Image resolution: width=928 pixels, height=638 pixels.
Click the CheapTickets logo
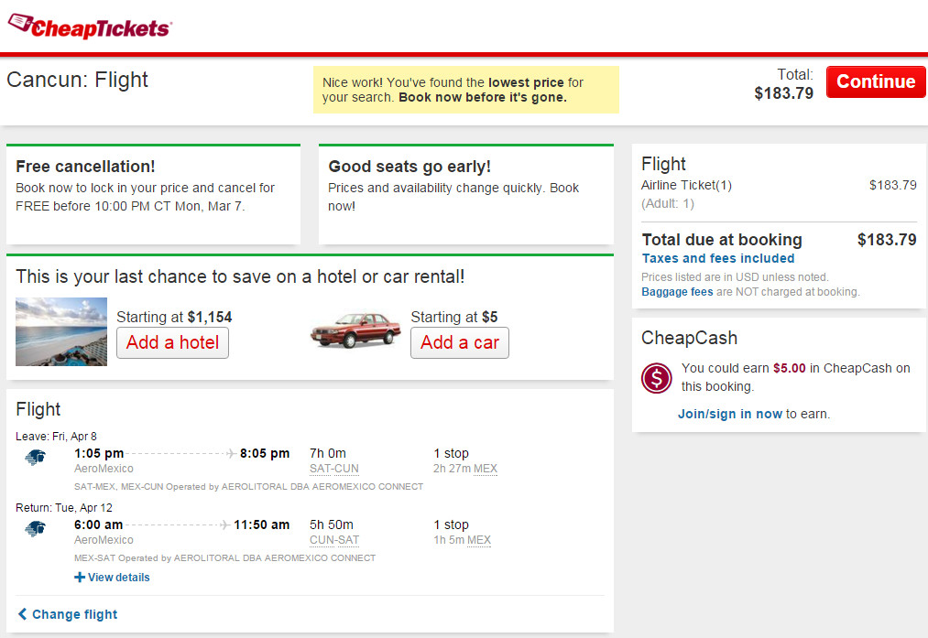coord(90,26)
